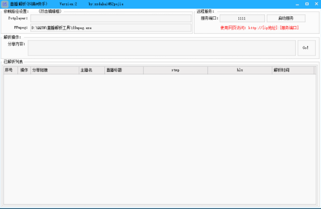Minimize the application window

(x=296, y=4)
